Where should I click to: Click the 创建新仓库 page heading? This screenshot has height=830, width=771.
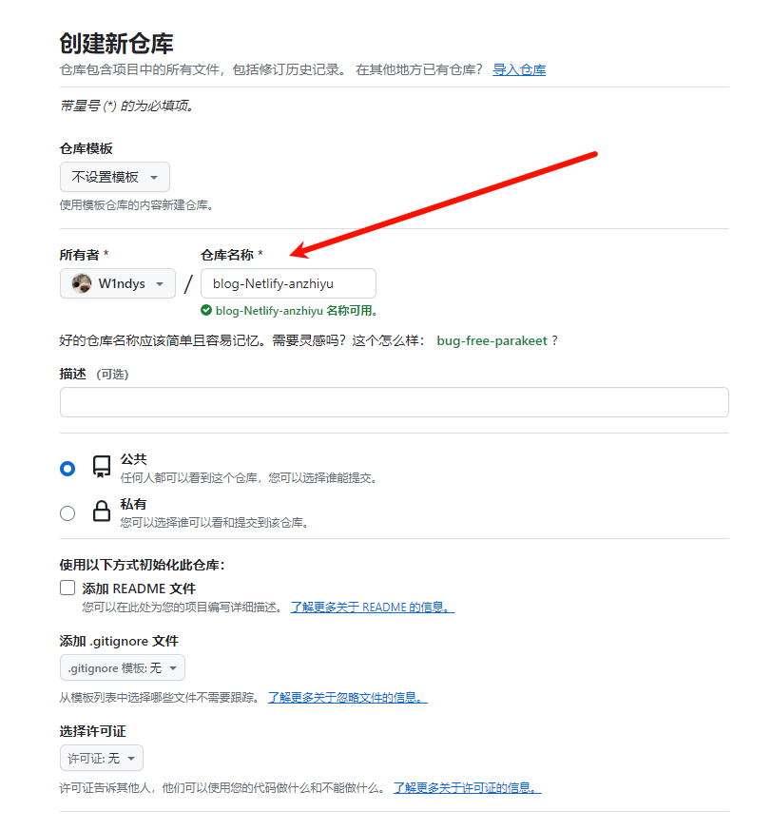click(x=116, y=44)
